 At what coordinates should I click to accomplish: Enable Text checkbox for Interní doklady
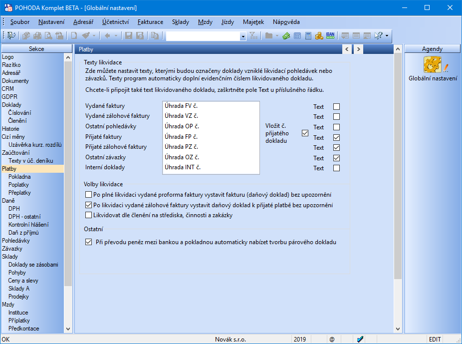[336, 168]
